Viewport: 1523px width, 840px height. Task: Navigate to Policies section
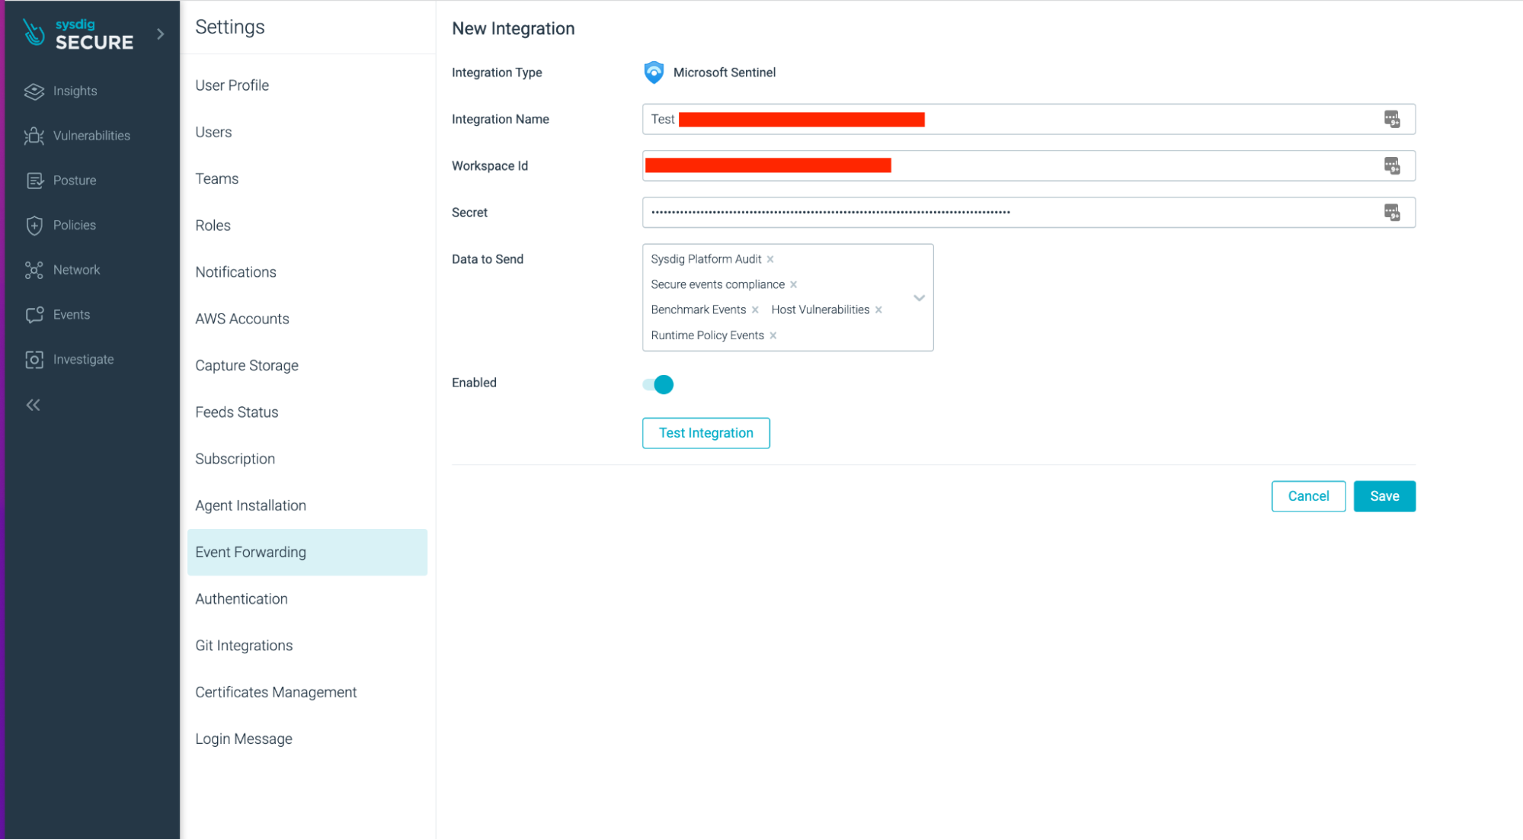[73, 224]
